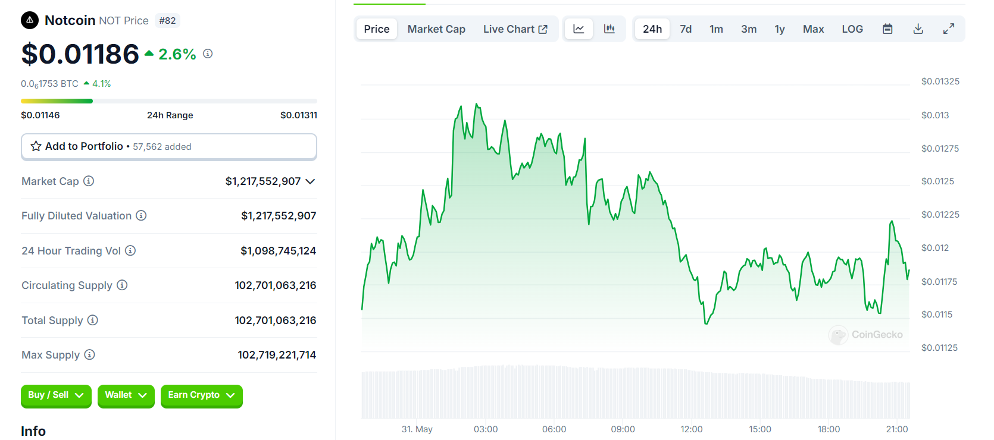This screenshot has width=994, height=440.
Task: Open the Earn Crypto dropdown
Action: click(x=201, y=395)
